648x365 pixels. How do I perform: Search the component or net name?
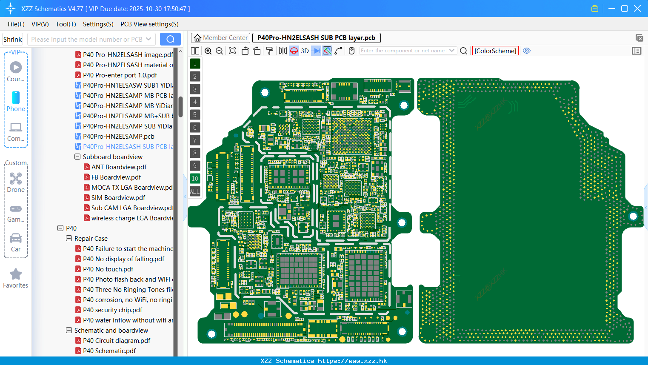pos(464,51)
